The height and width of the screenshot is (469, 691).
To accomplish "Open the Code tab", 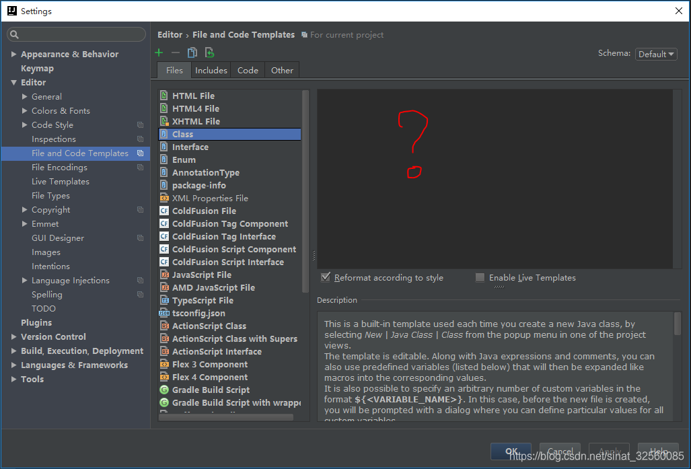I will click(248, 69).
